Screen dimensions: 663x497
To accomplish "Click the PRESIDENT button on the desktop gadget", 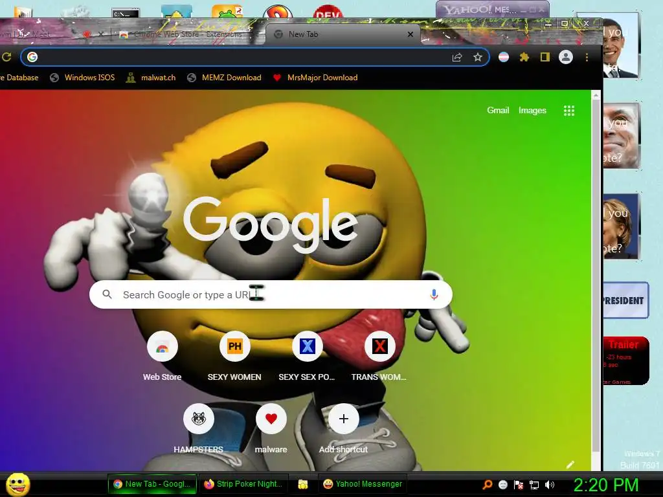I will 625,300.
